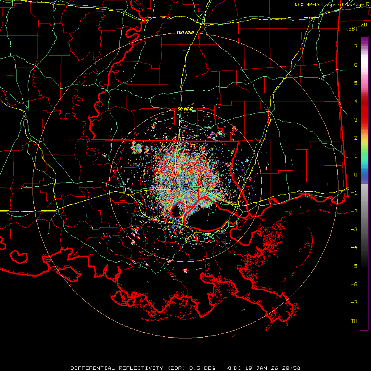Click the -3 value on color scale

point(354,230)
